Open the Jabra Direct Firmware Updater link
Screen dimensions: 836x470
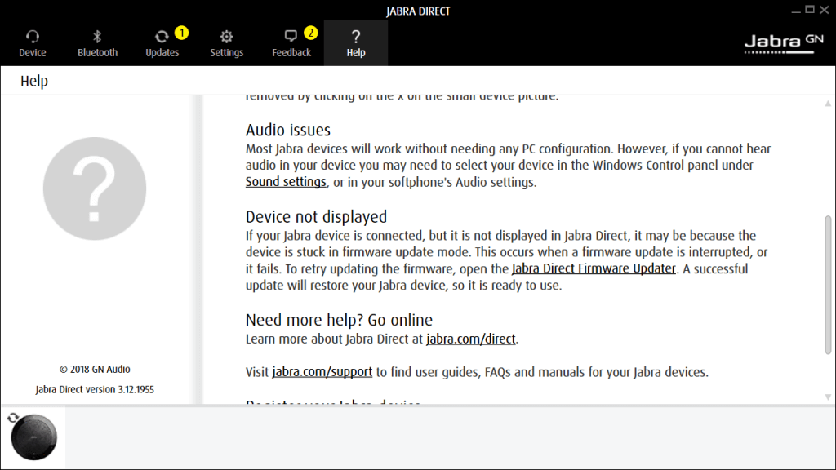click(594, 268)
